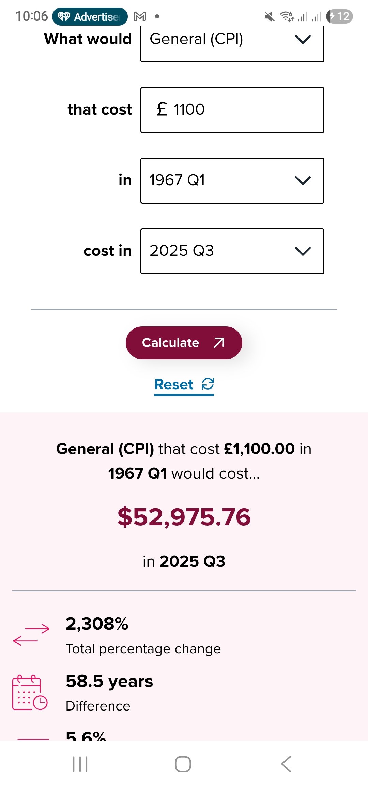The width and height of the screenshot is (368, 790).
Task: Tap the Gmail notification icon
Action: 140,16
